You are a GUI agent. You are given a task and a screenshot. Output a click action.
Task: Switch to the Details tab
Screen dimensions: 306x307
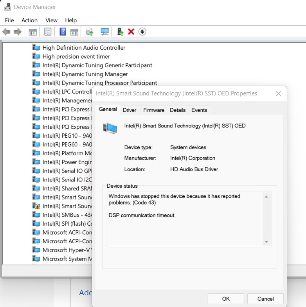pos(178,110)
